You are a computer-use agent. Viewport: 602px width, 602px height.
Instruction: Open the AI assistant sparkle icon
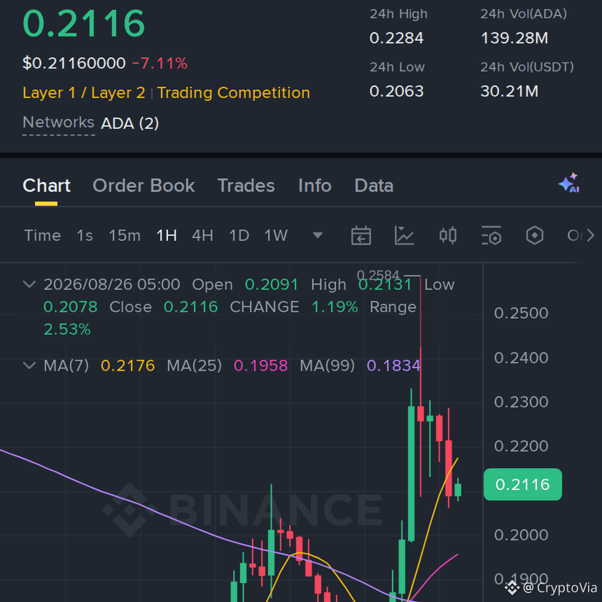coord(569,183)
